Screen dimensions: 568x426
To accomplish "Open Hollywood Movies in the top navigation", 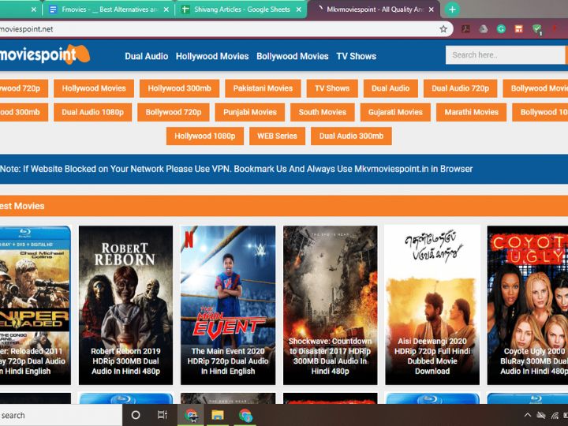I will (x=212, y=56).
